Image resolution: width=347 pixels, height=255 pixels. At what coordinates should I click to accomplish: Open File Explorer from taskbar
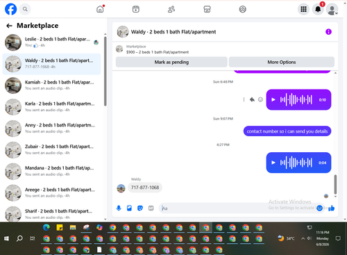[x=73, y=228]
